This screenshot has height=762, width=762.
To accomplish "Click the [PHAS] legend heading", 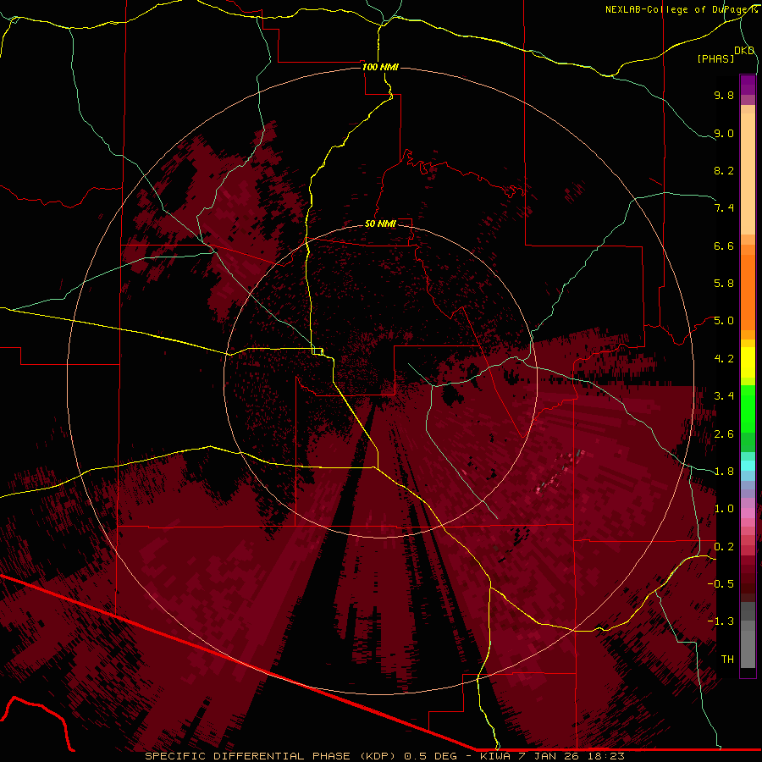I will (715, 58).
